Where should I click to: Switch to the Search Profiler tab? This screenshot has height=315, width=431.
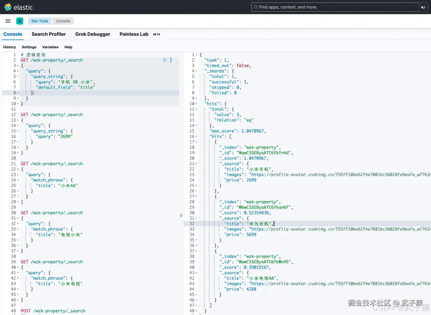coord(49,34)
